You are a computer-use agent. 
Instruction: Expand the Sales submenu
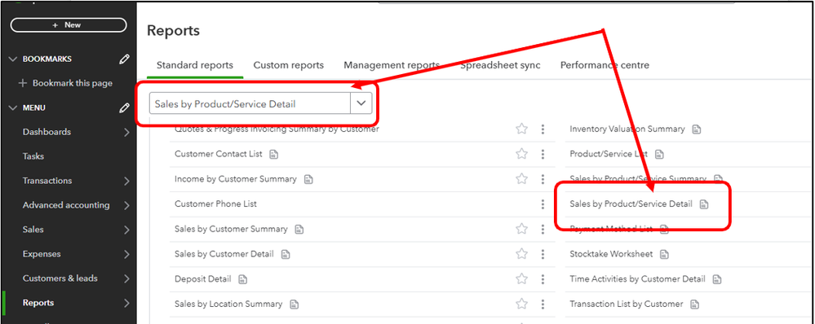126,230
